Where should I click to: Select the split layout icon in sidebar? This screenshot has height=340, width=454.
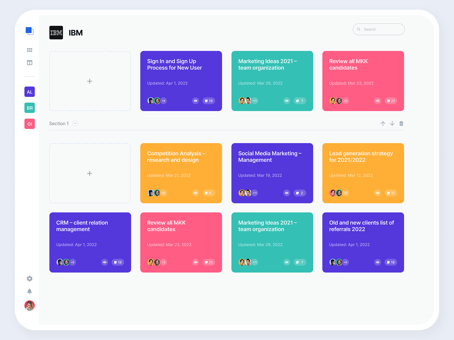pos(30,63)
